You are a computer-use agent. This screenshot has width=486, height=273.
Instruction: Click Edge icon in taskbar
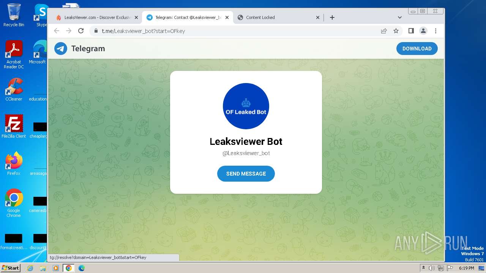81,268
